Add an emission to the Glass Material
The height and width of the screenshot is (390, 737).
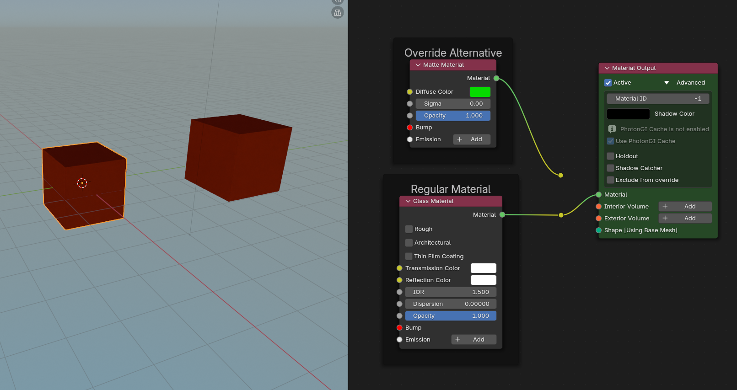tap(473, 340)
